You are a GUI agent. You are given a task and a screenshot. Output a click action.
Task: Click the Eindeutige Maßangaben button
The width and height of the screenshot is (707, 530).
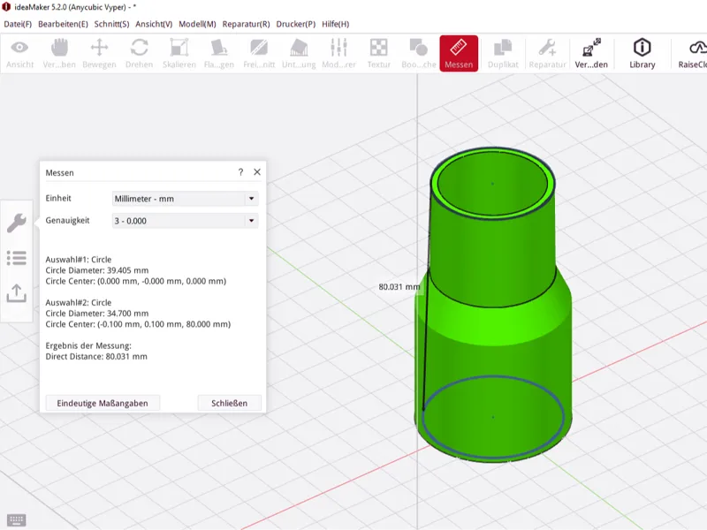click(103, 403)
